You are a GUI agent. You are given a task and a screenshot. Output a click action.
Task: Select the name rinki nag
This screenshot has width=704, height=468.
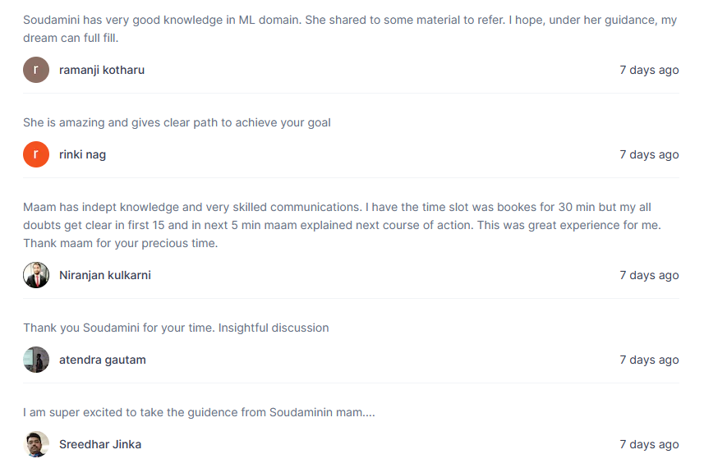click(83, 155)
